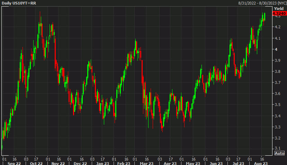Viewport: 287px width, 165px height.
Task: Click the 4 level on the yield axis
Action: pos(276,49)
